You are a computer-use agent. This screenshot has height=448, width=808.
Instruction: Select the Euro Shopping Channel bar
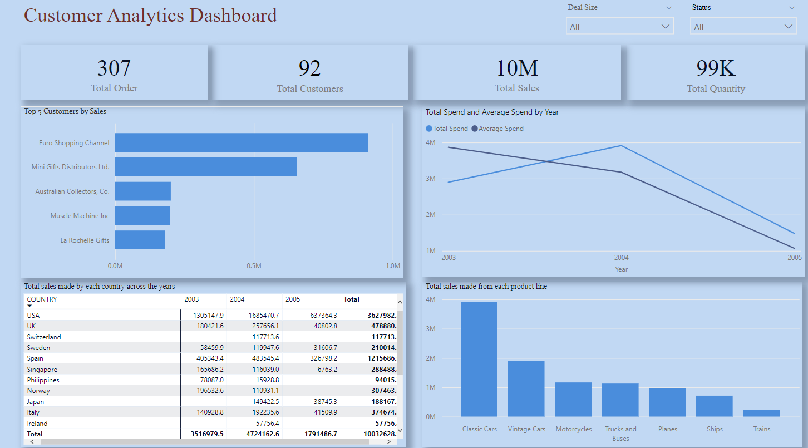[242, 142]
